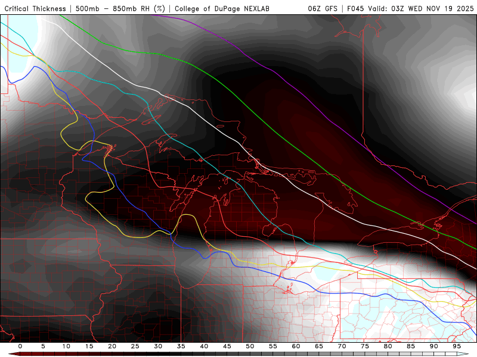Click "College of DuPage NEXLAB" header text
Image resolution: width=477 pixels, height=357 pixels.
[x=222, y=8]
